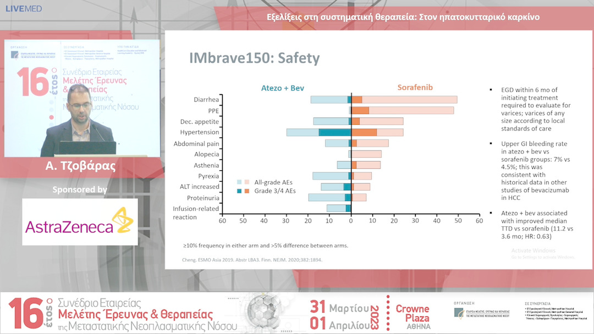Viewport: 594px width, 334px height.
Task: Click the Crowne Plaza Athens logo
Action: click(x=413, y=316)
